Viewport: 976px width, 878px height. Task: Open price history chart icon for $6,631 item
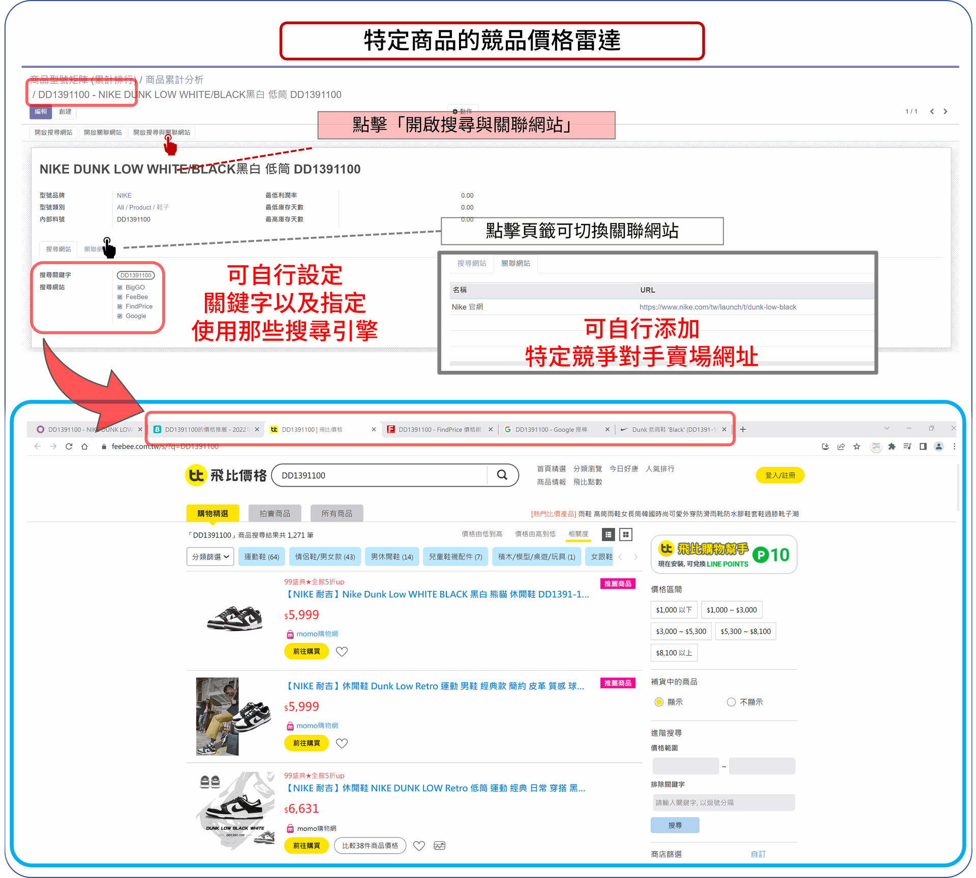click(x=440, y=845)
